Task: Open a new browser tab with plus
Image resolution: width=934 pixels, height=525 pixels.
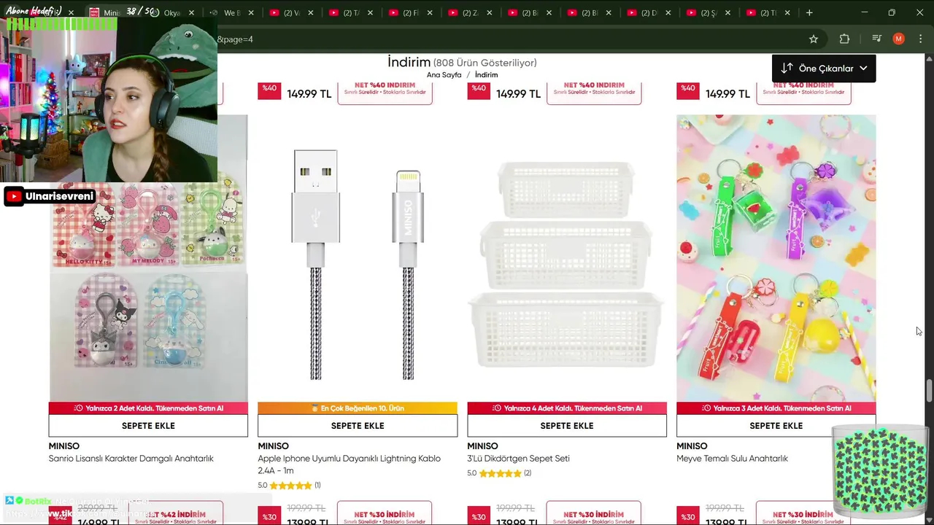Action: 809,12
